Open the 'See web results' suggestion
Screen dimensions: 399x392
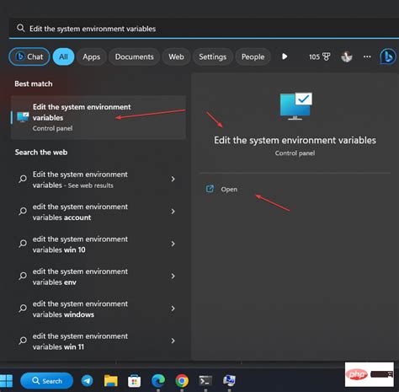click(98, 180)
